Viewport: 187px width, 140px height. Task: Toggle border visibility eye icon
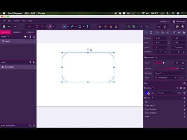[184, 93]
